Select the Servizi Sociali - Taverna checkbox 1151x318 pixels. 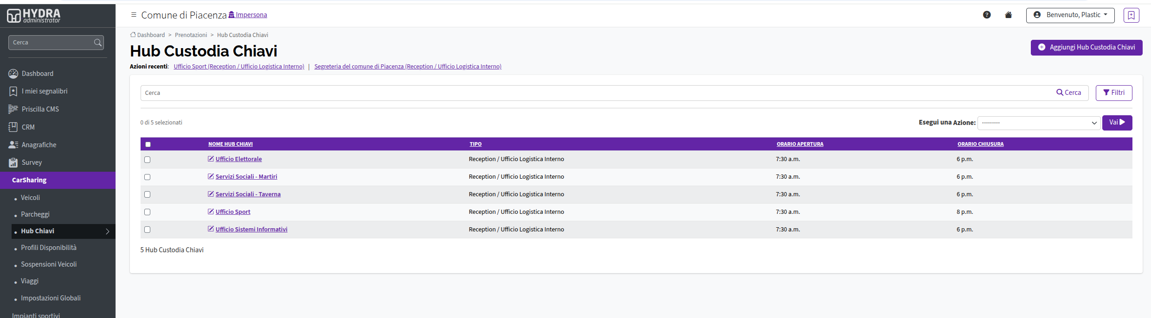tap(148, 194)
